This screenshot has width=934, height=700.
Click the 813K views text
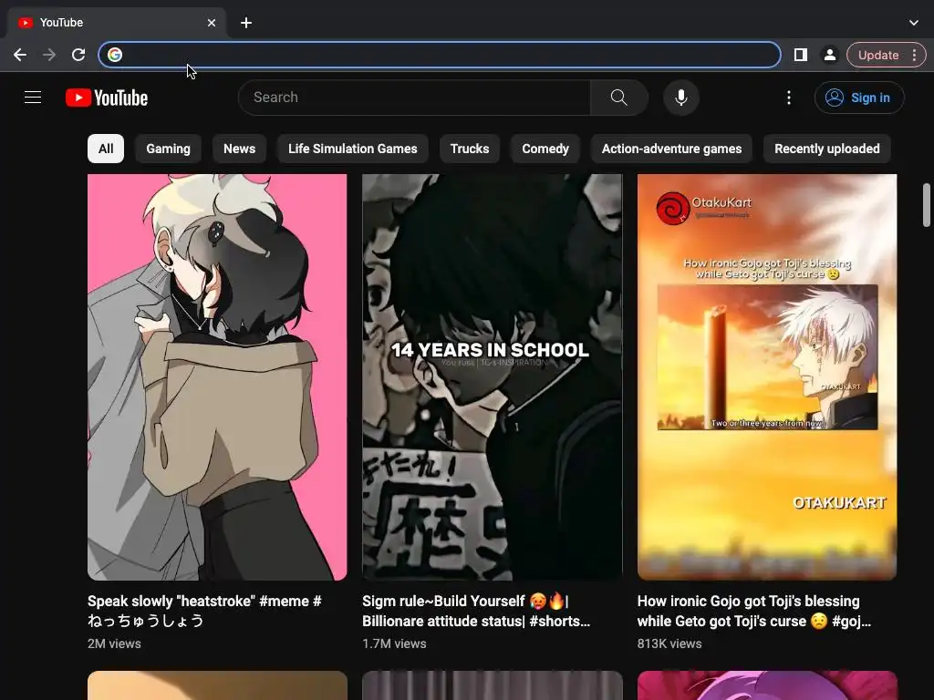coord(669,643)
